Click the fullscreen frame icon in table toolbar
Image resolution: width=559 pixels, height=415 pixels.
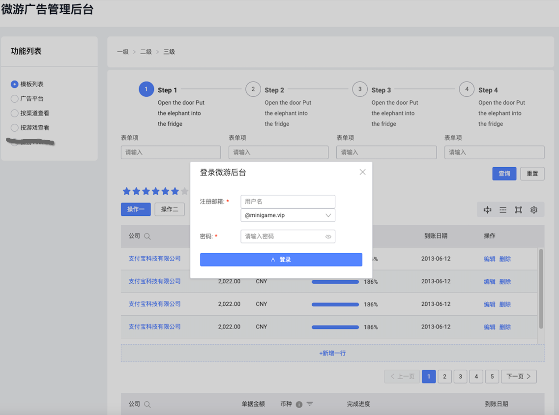tap(518, 209)
